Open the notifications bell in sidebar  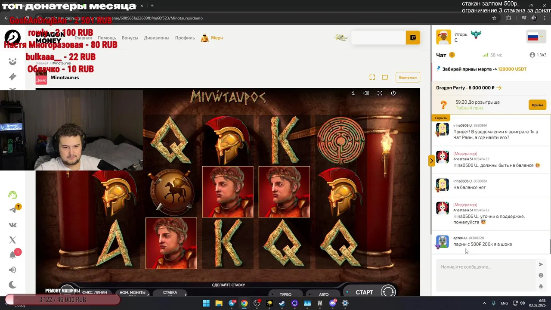pyautogui.click(x=13, y=254)
